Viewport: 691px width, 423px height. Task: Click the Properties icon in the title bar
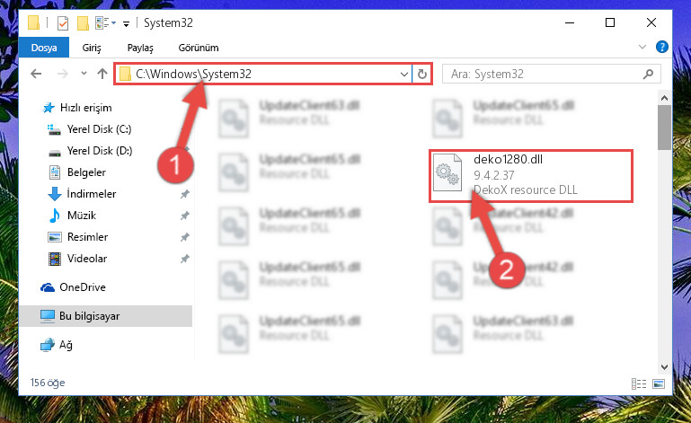coord(63,23)
